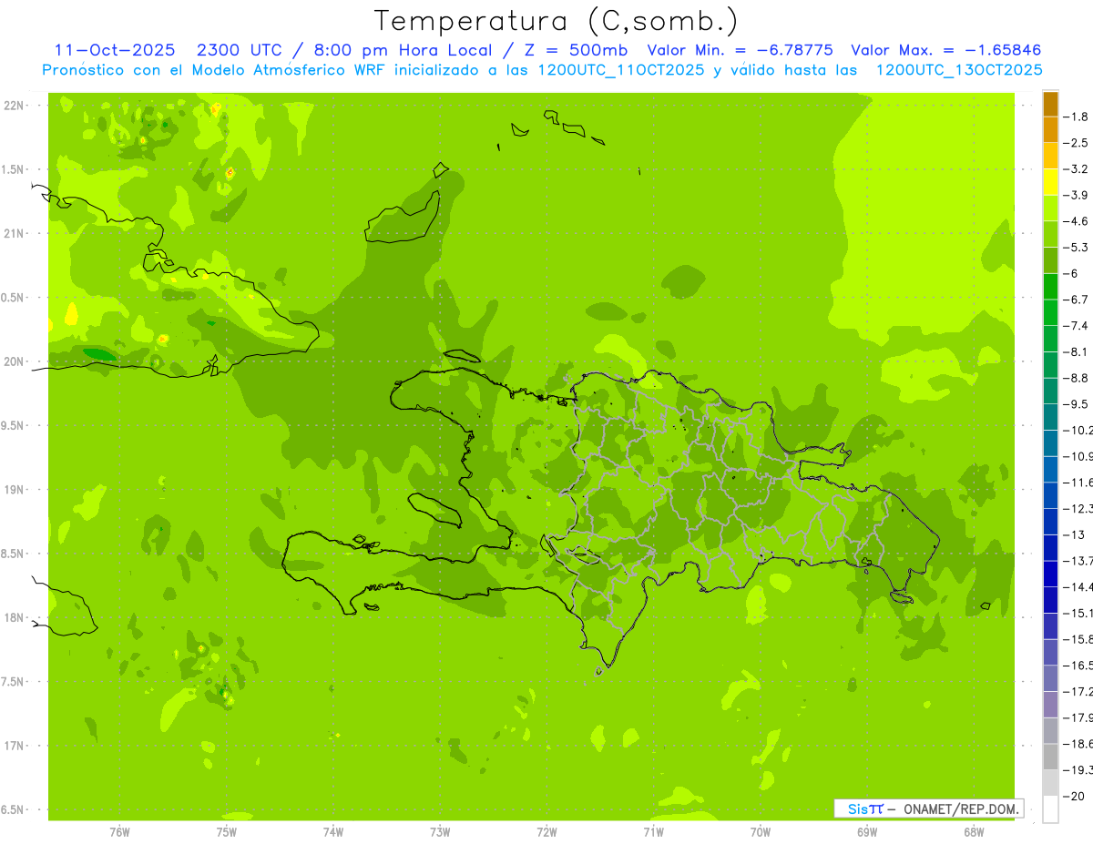The height and width of the screenshot is (844, 1093).
Task: Click the 68W longitude axis label
Action: click(x=973, y=832)
